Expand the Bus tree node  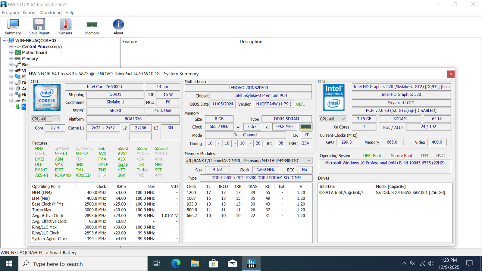point(11,65)
